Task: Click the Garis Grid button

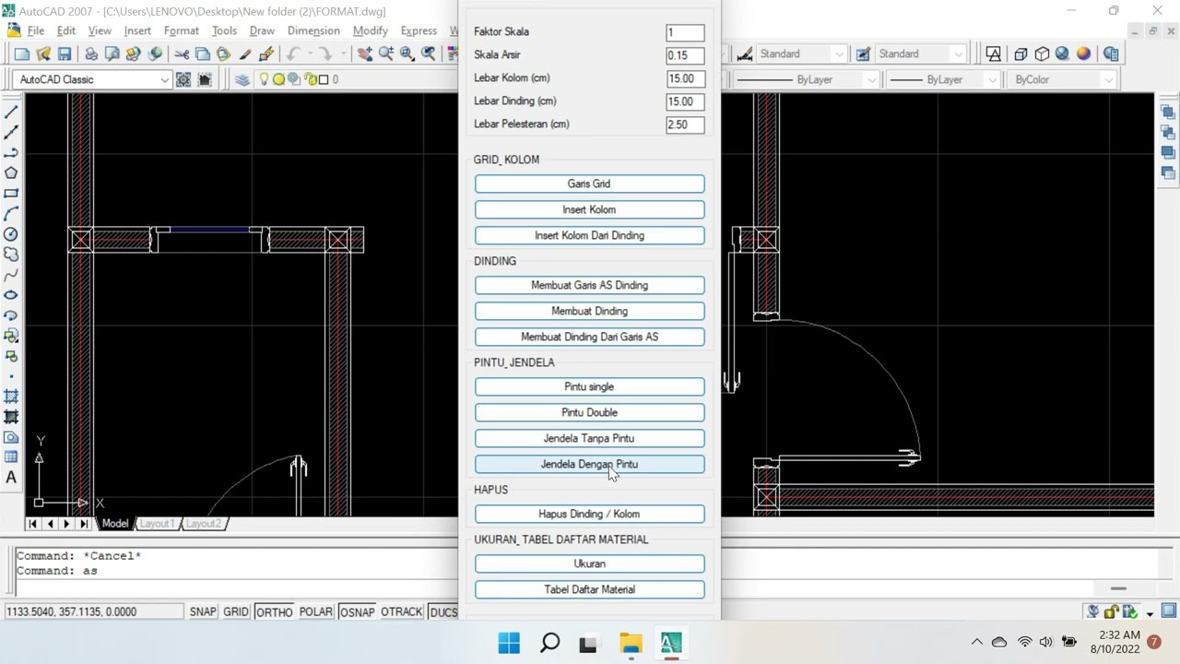Action: tap(589, 184)
